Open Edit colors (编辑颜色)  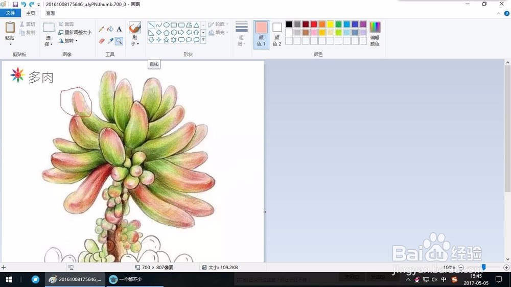click(x=375, y=34)
